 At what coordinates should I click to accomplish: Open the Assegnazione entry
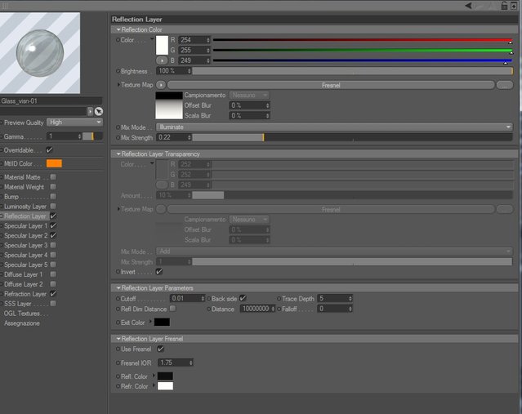coord(21,323)
